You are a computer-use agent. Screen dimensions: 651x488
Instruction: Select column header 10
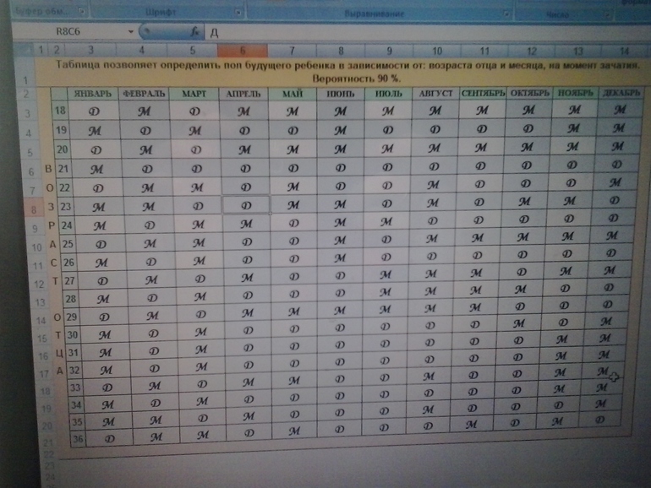tap(436, 51)
